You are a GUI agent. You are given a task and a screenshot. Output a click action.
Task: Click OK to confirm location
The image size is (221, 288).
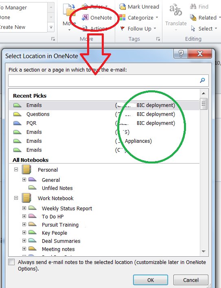(x=151, y=280)
